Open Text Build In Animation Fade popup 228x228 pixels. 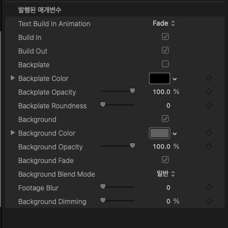(x=164, y=23)
